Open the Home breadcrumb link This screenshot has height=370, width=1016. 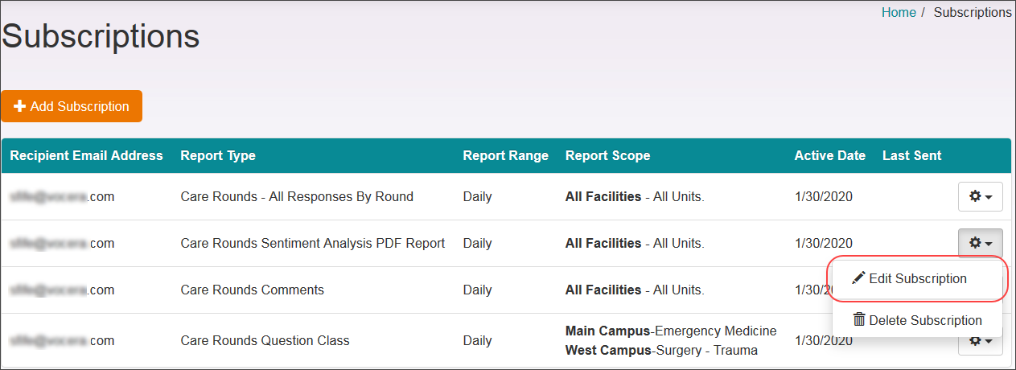(x=899, y=13)
